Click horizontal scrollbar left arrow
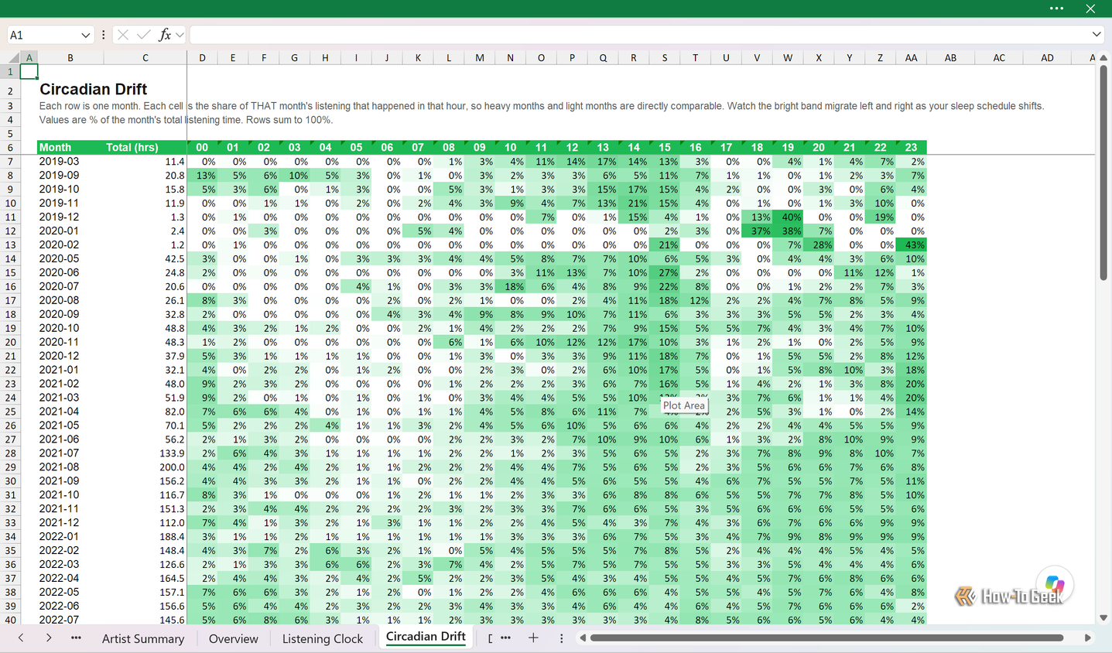This screenshot has height=653, width=1112. (583, 638)
